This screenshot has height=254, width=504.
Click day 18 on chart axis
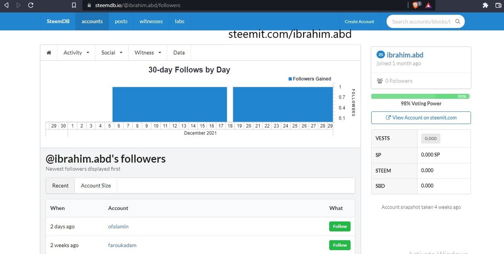click(x=230, y=126)
